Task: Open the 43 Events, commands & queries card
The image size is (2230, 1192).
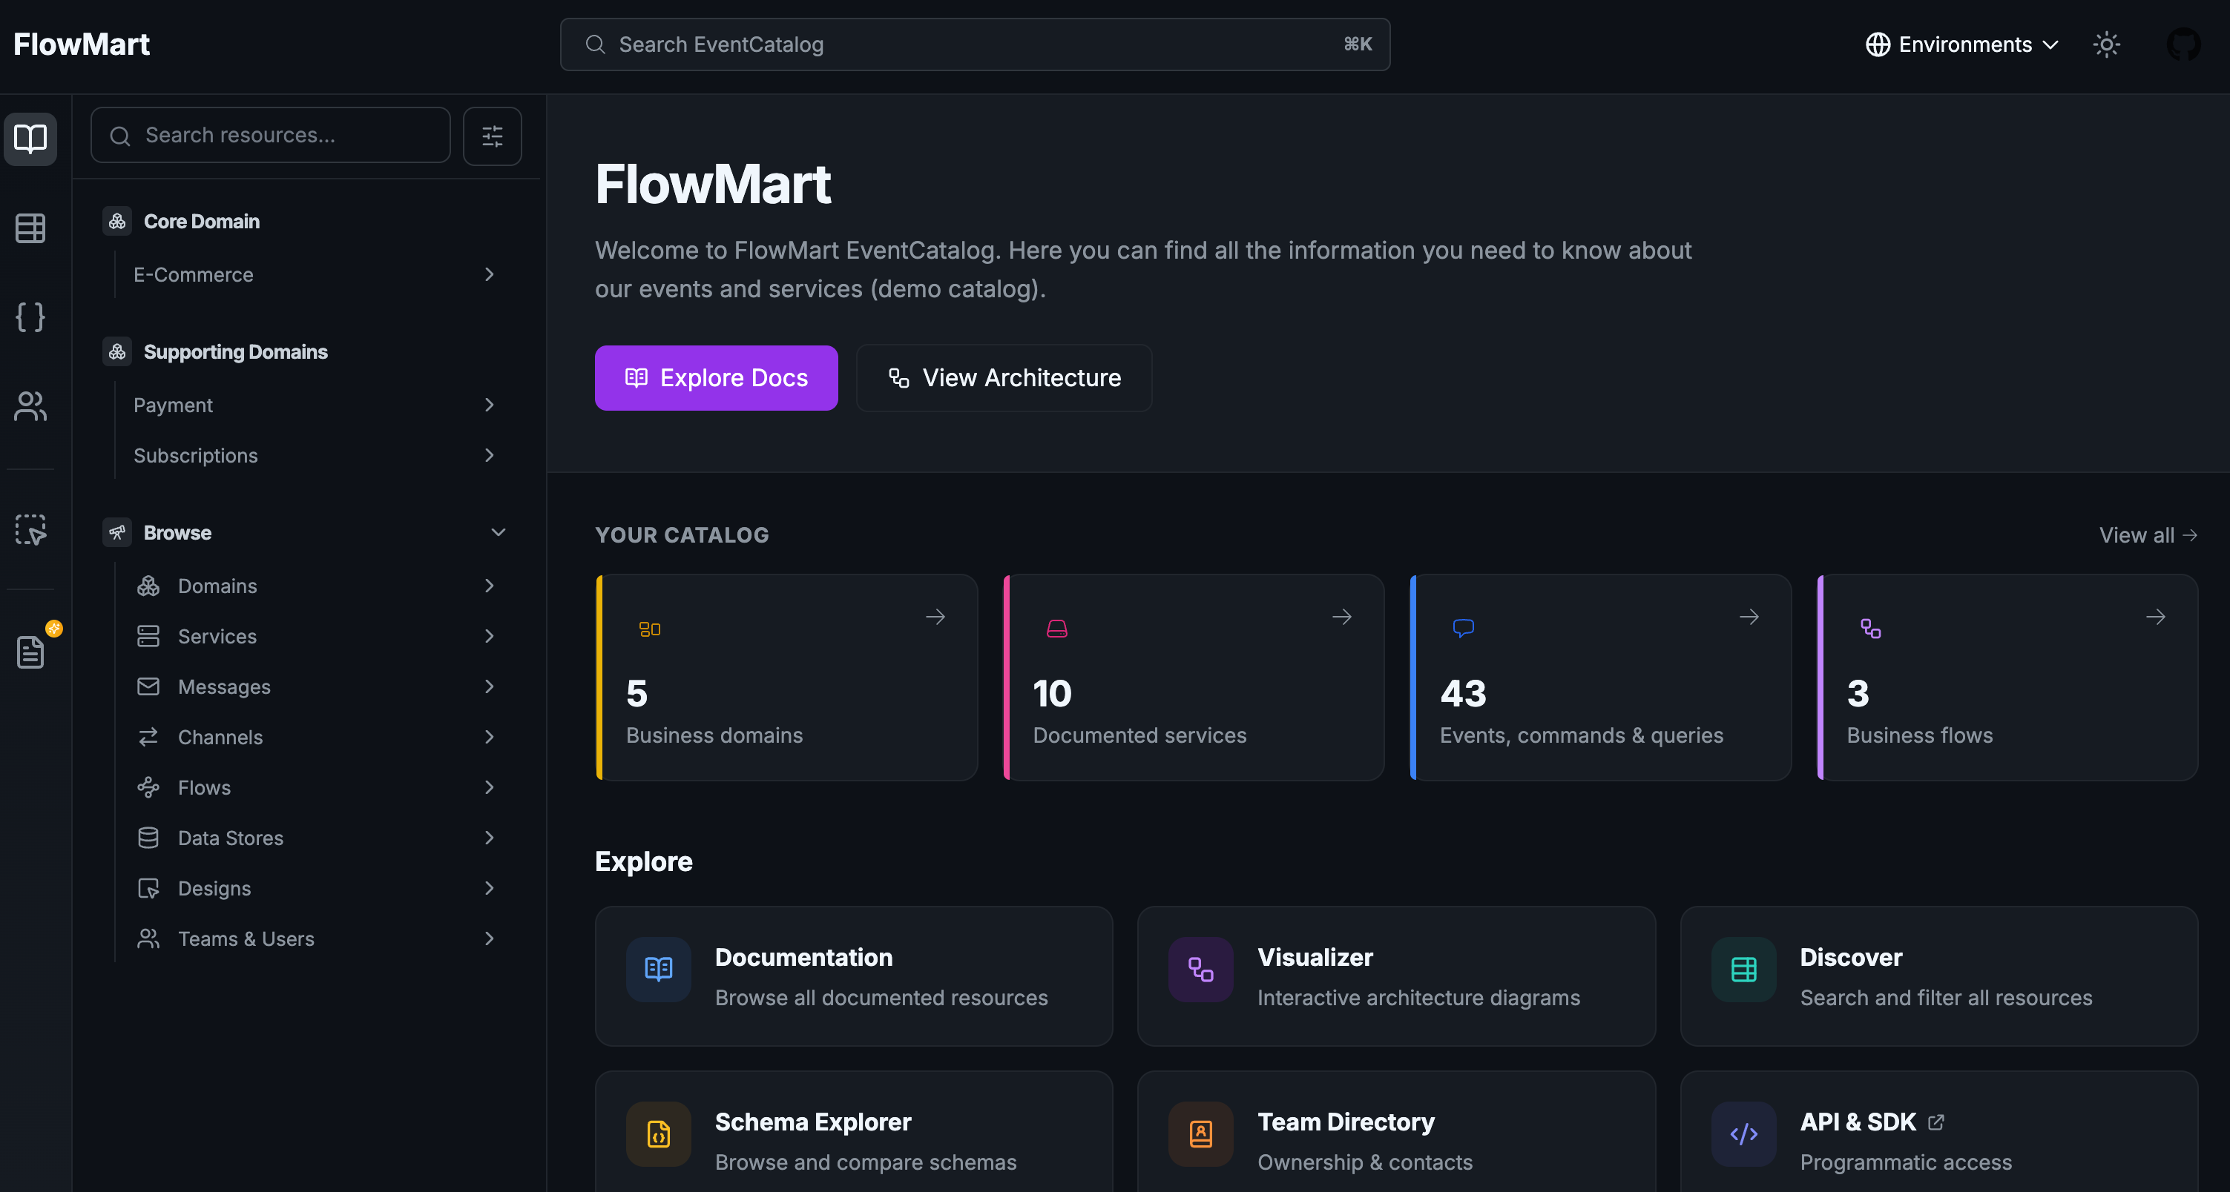Action: tap(1599, 678)
